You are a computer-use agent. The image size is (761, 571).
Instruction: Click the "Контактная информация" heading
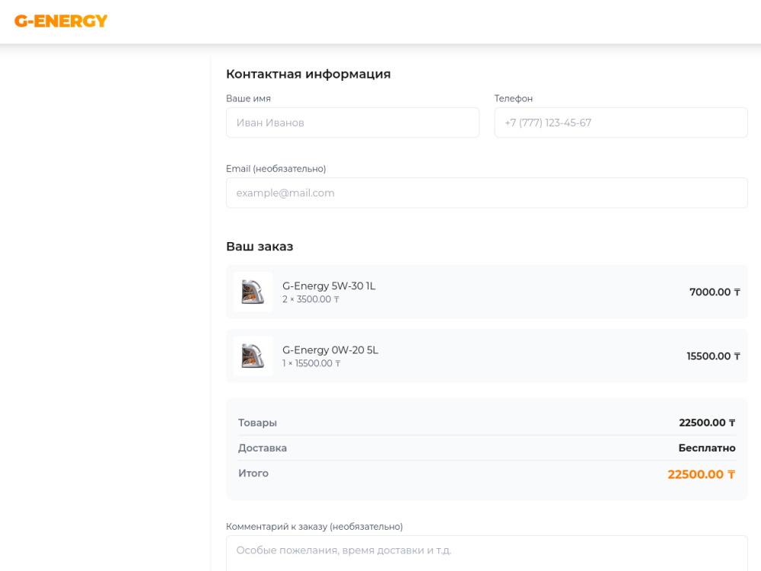click(308, 74)
